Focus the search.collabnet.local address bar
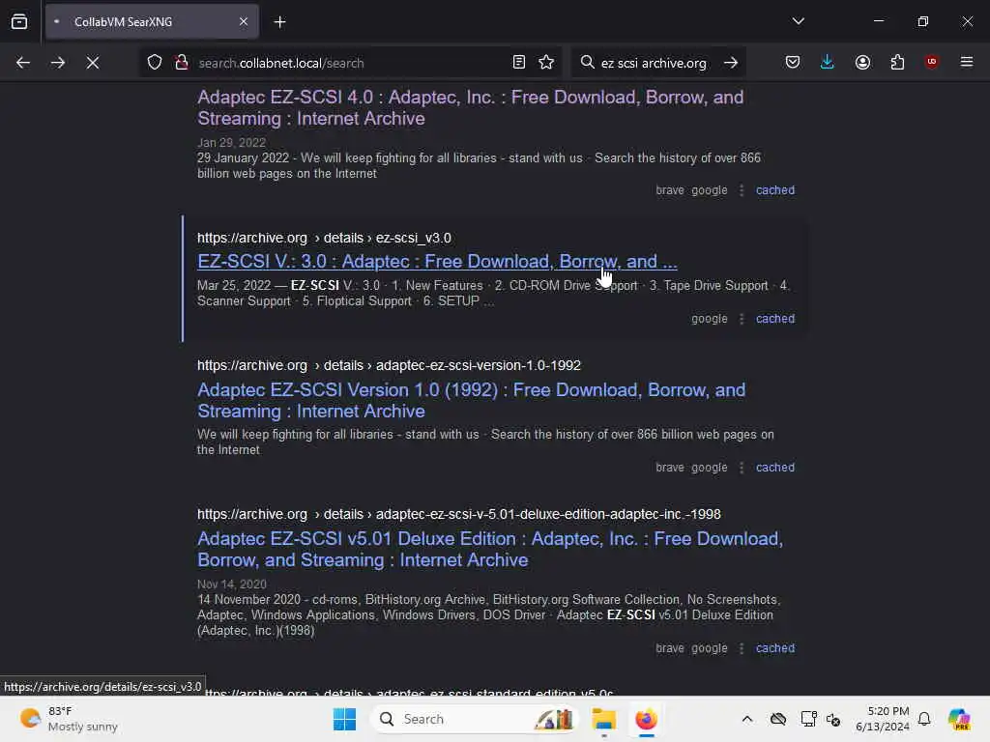The image size is (990, 742). 350,63
